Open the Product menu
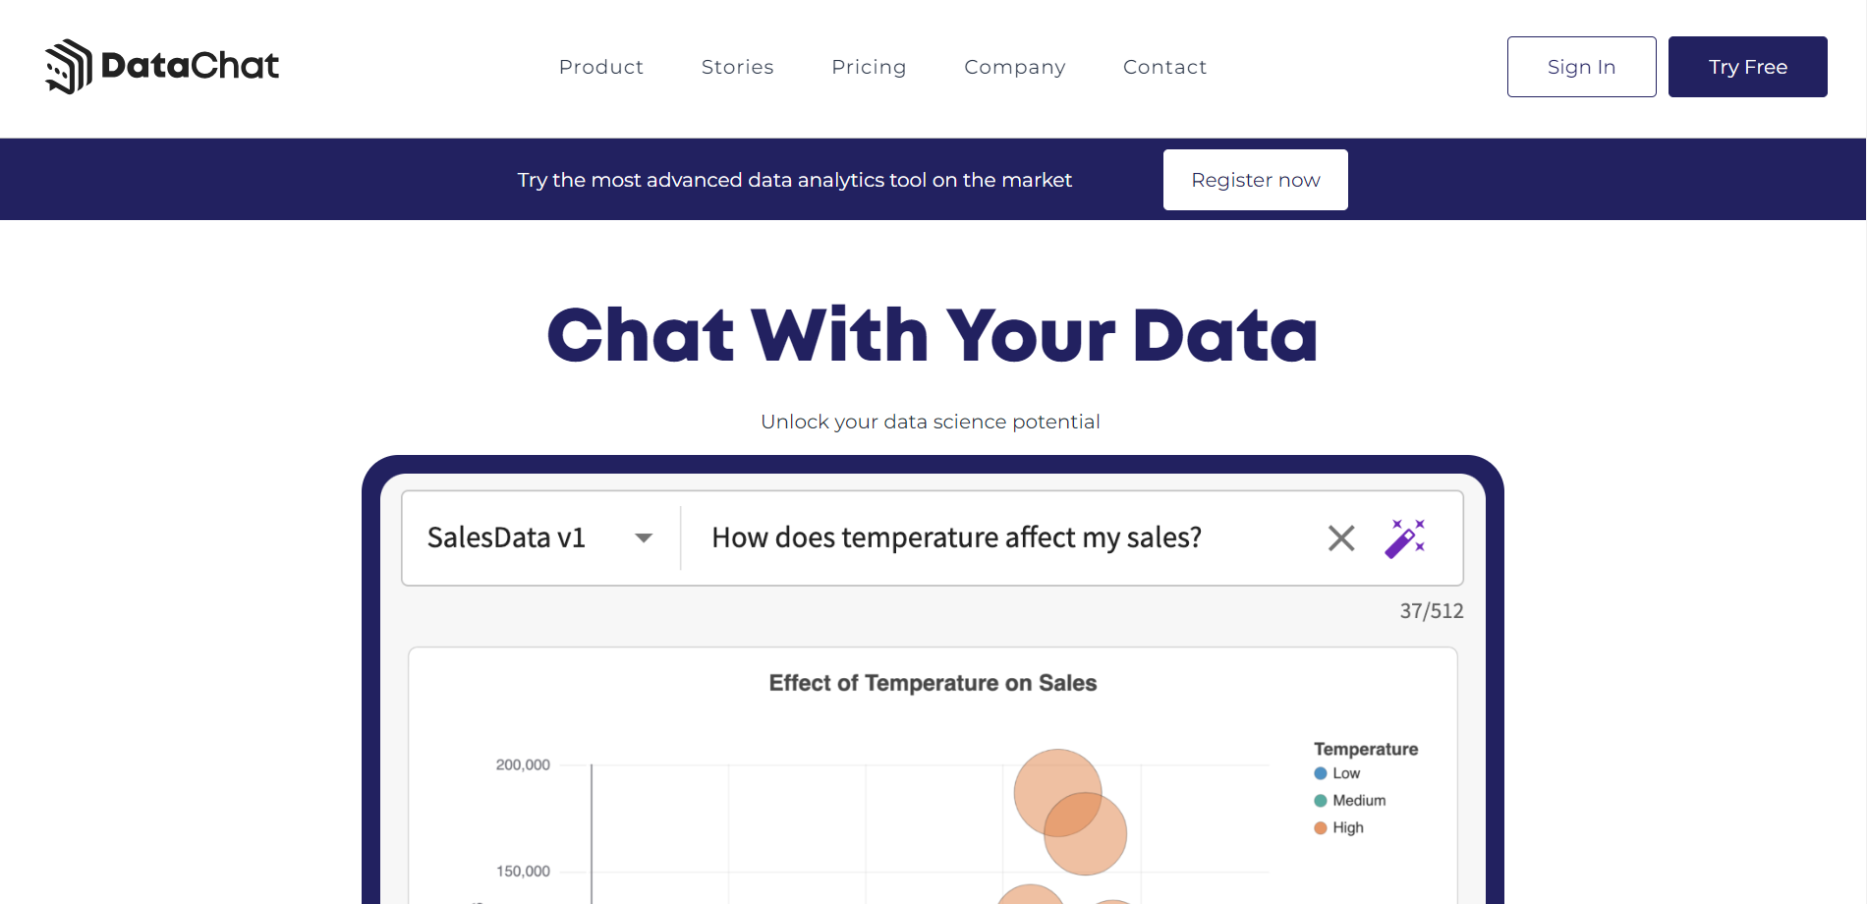This screenshot has width=1867, height=904. tap(600, 67)
